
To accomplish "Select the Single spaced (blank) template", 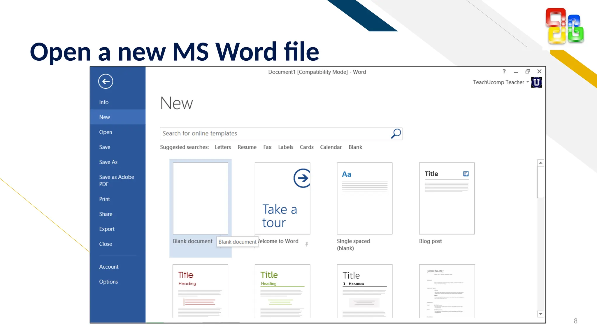I will 365,198.
